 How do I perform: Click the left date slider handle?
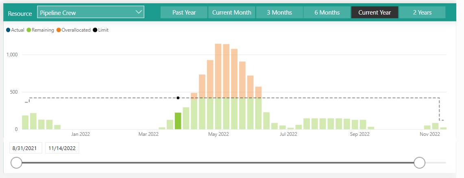16,163
